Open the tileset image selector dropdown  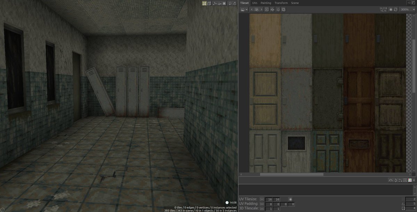244,10
